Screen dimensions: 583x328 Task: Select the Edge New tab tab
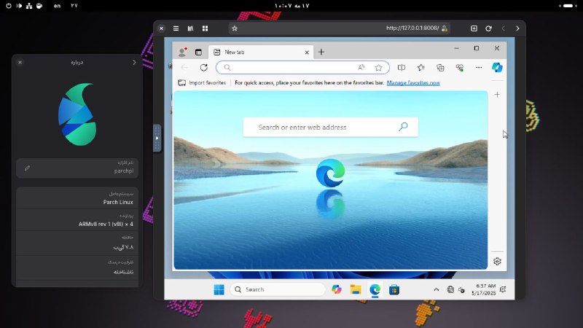(260, 52)
